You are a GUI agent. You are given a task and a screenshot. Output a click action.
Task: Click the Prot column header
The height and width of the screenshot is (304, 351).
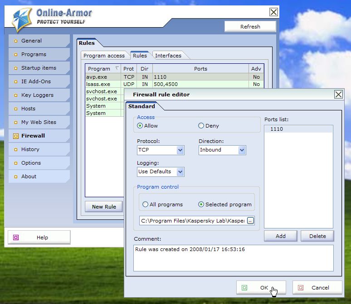click(x=129, y=69)
